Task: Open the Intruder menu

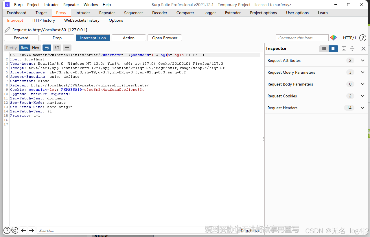Action: point(51,5)
